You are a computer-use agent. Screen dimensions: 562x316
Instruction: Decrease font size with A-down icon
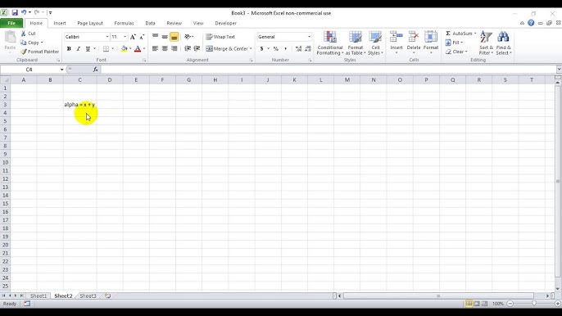coord(142,37)
